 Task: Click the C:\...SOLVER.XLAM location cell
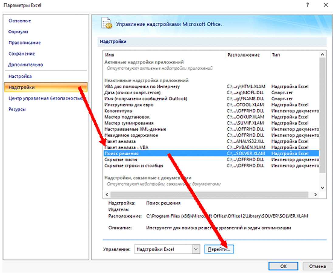click(x=246, y=154)
